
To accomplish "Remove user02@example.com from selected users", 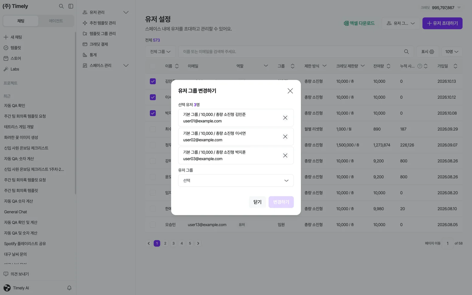I will 285,137.
